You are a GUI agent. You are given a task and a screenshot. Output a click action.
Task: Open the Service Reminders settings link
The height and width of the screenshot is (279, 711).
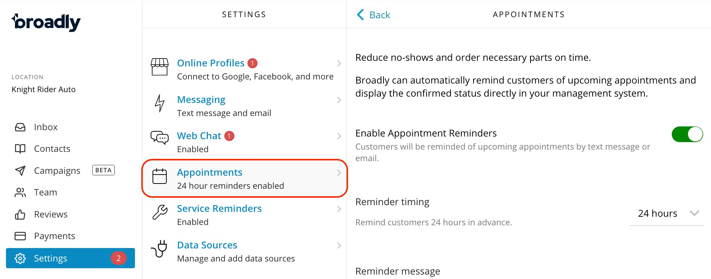coord(219,209)
